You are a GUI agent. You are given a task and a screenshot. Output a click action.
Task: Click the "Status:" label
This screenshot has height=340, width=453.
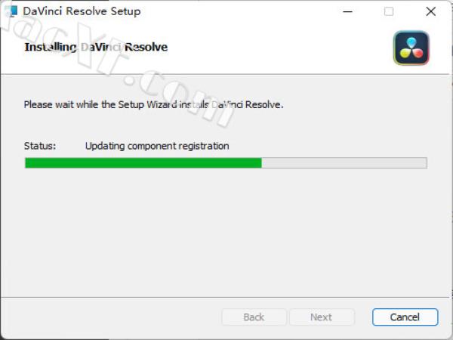coord(40,146)
